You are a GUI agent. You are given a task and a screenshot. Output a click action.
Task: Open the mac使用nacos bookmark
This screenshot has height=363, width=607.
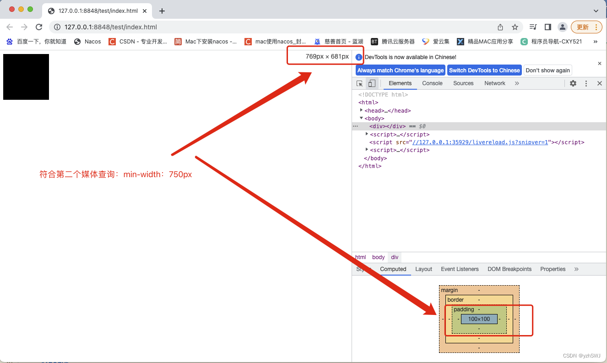275,41
